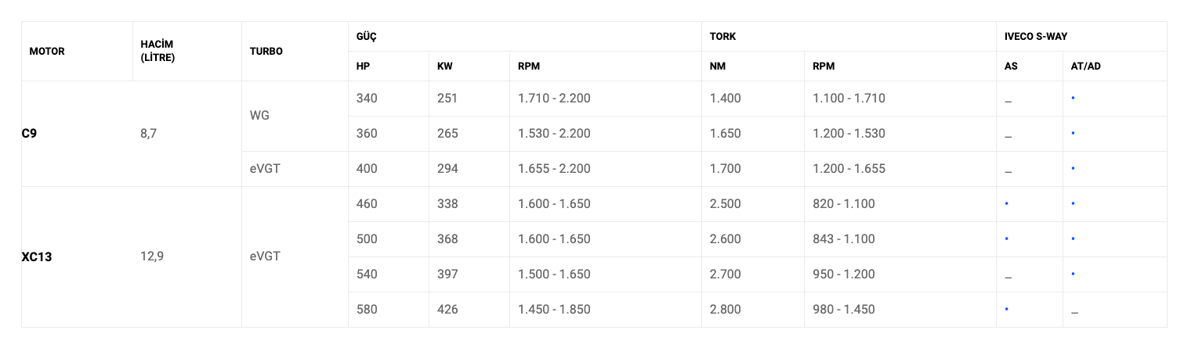Select the XC13 engine row label
The image size is (1195, 348).
pos(37,257)
